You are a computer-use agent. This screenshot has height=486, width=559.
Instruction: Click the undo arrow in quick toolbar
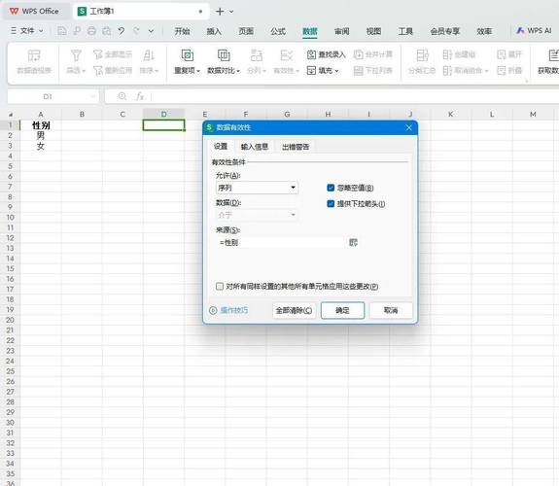122,31
